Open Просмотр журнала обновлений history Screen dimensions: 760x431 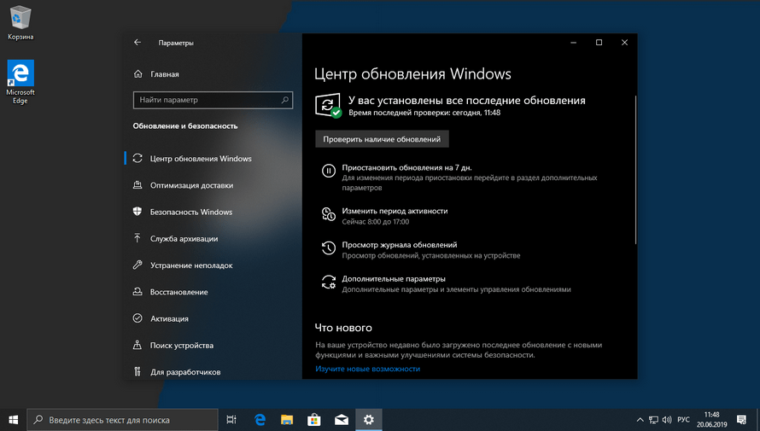[400, 245]
